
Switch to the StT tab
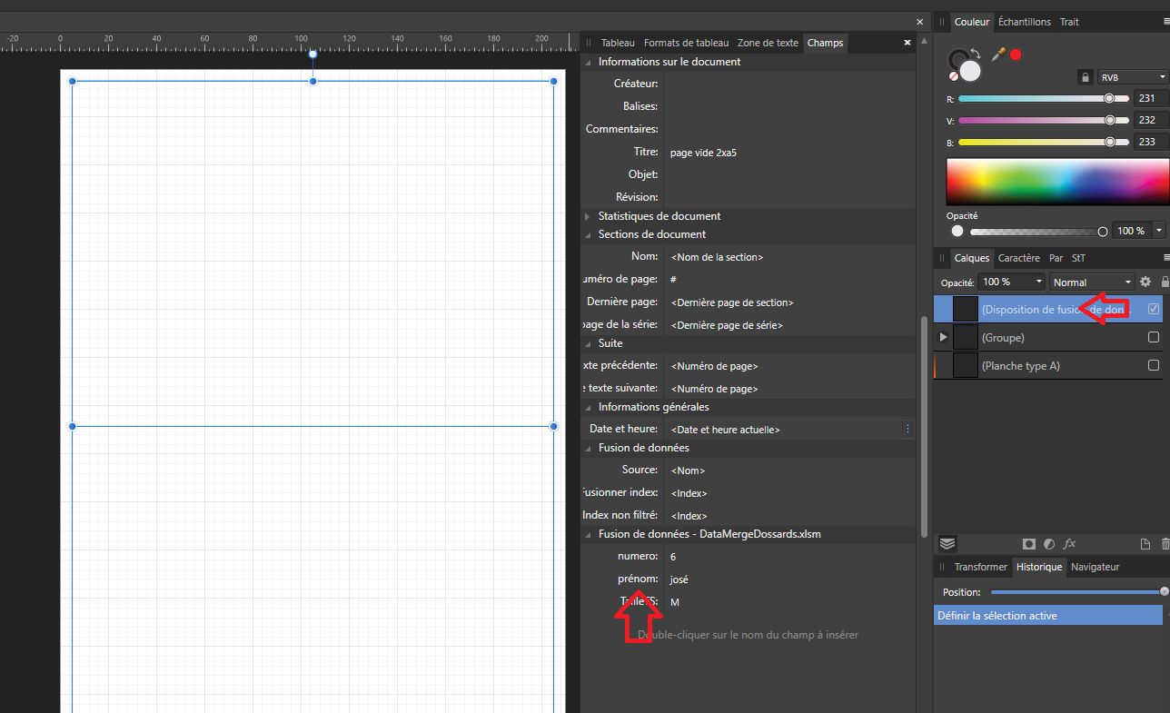1078,258
